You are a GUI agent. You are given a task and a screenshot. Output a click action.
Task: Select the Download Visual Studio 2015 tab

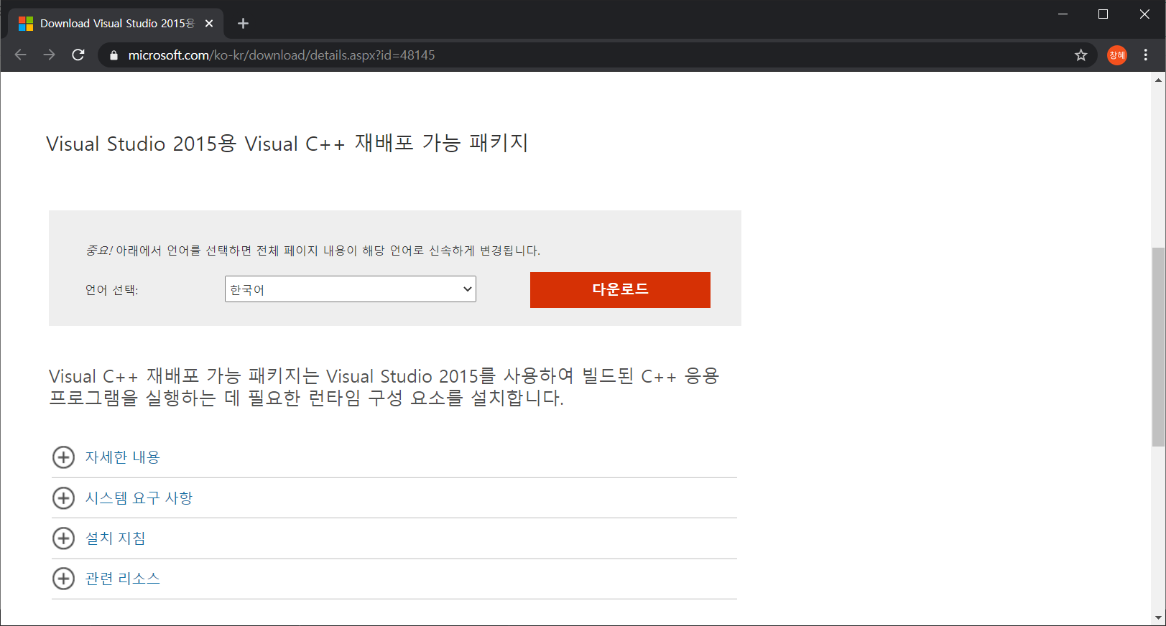click(116, 24)
